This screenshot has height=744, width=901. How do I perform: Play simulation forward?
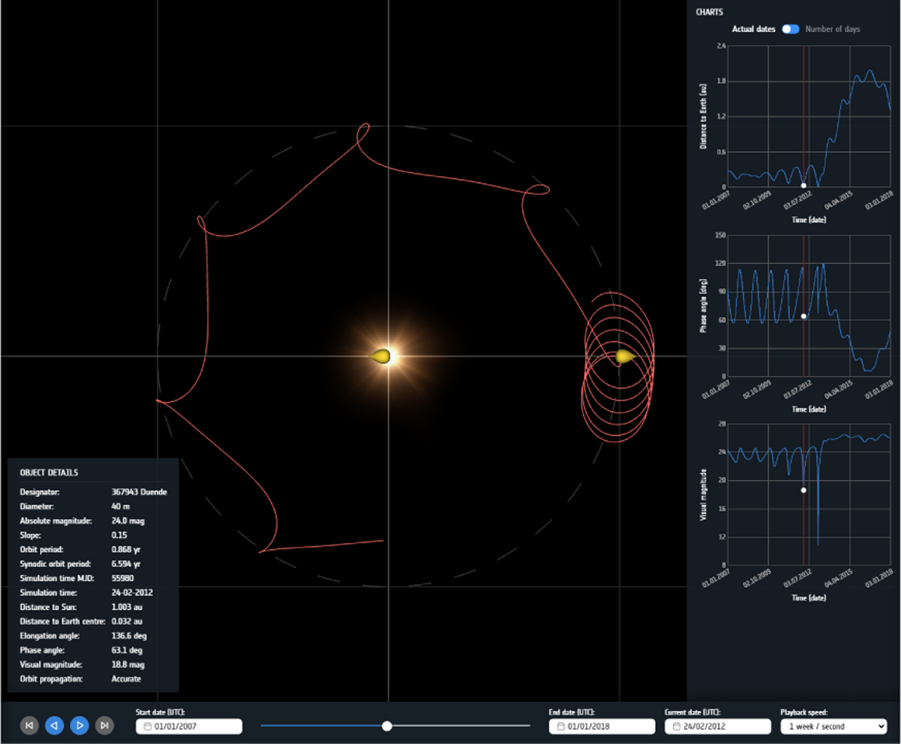click(x=80, y=725)
